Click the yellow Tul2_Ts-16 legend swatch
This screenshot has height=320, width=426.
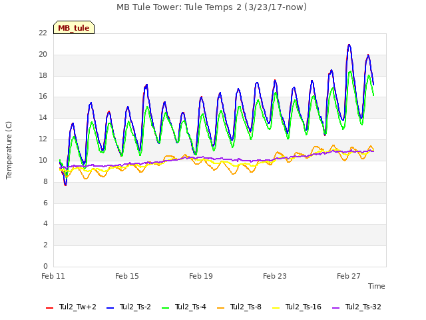(276, 308)
